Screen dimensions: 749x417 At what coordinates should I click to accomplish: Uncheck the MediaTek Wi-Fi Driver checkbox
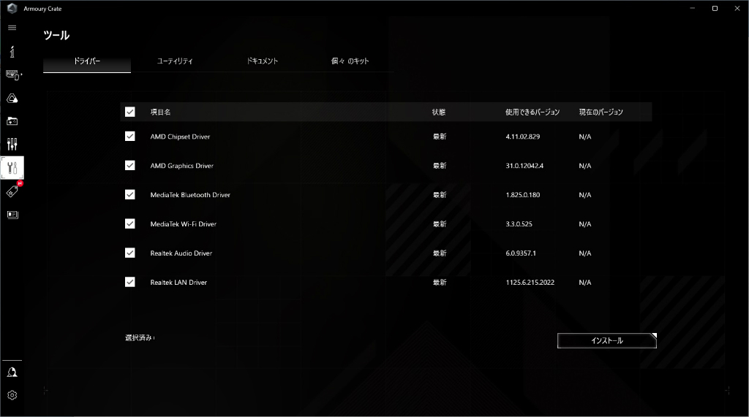(130, 223)
